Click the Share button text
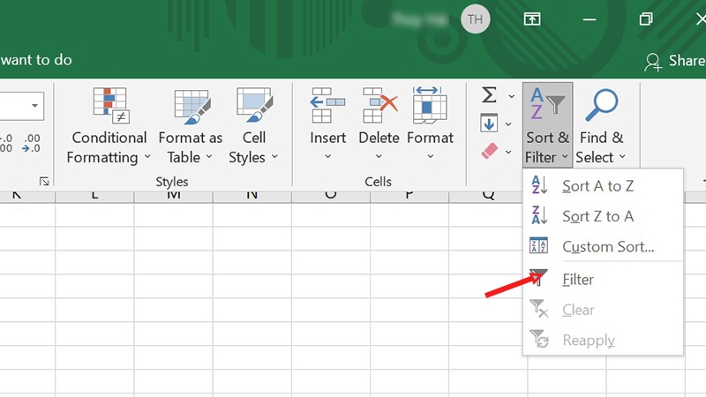 tap(687, 60)
